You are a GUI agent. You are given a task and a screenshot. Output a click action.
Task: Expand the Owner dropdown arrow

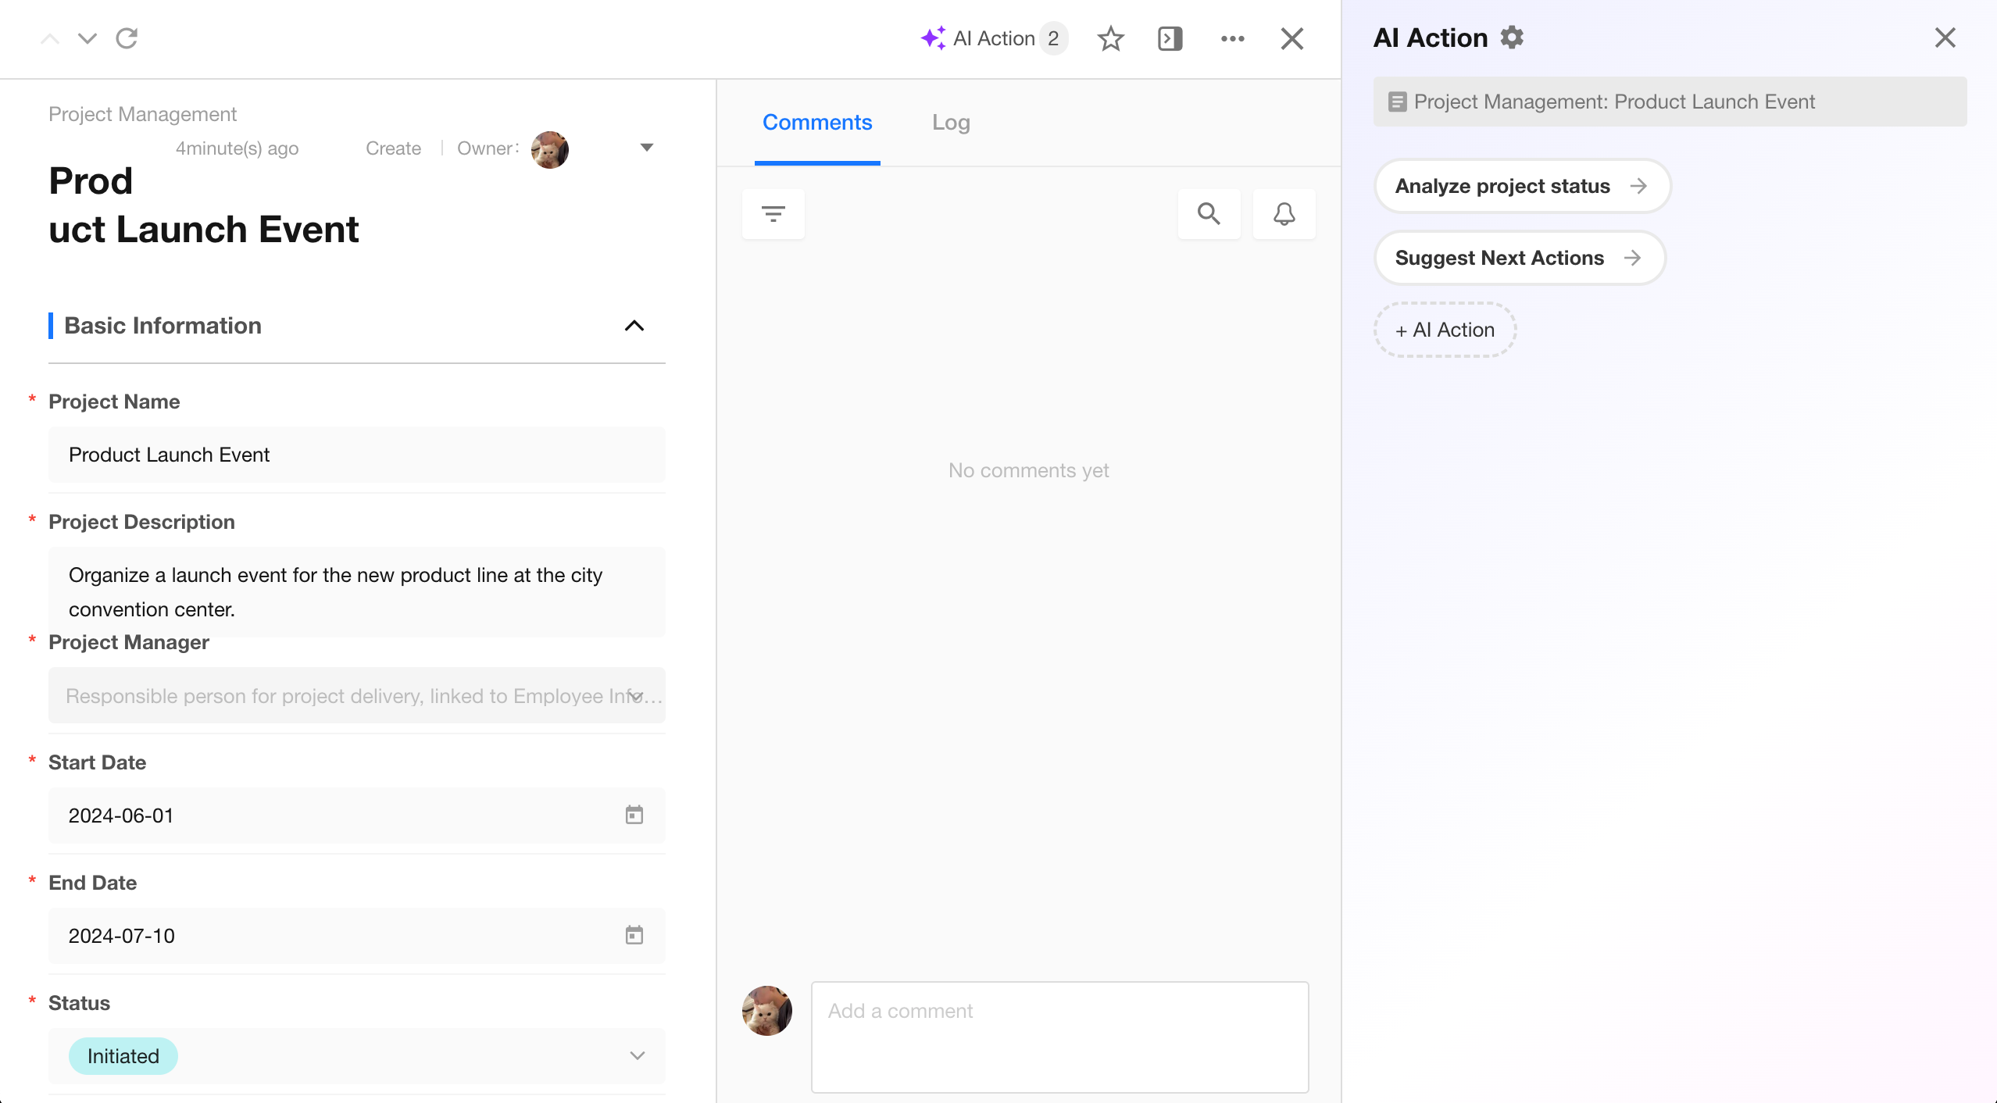click(646, 148)
